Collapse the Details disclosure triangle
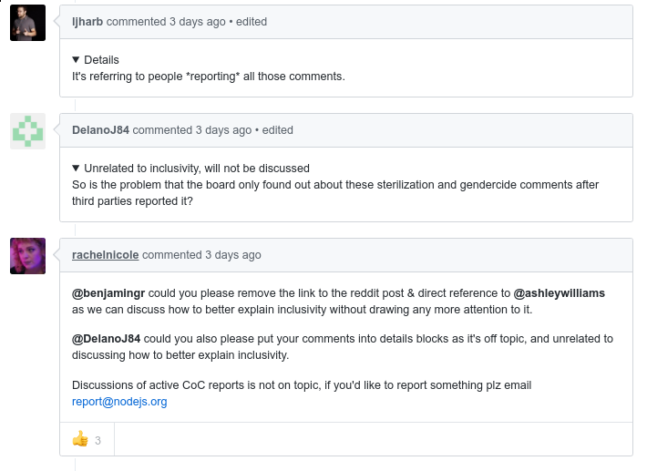647x471 pixels. (76, 60)
